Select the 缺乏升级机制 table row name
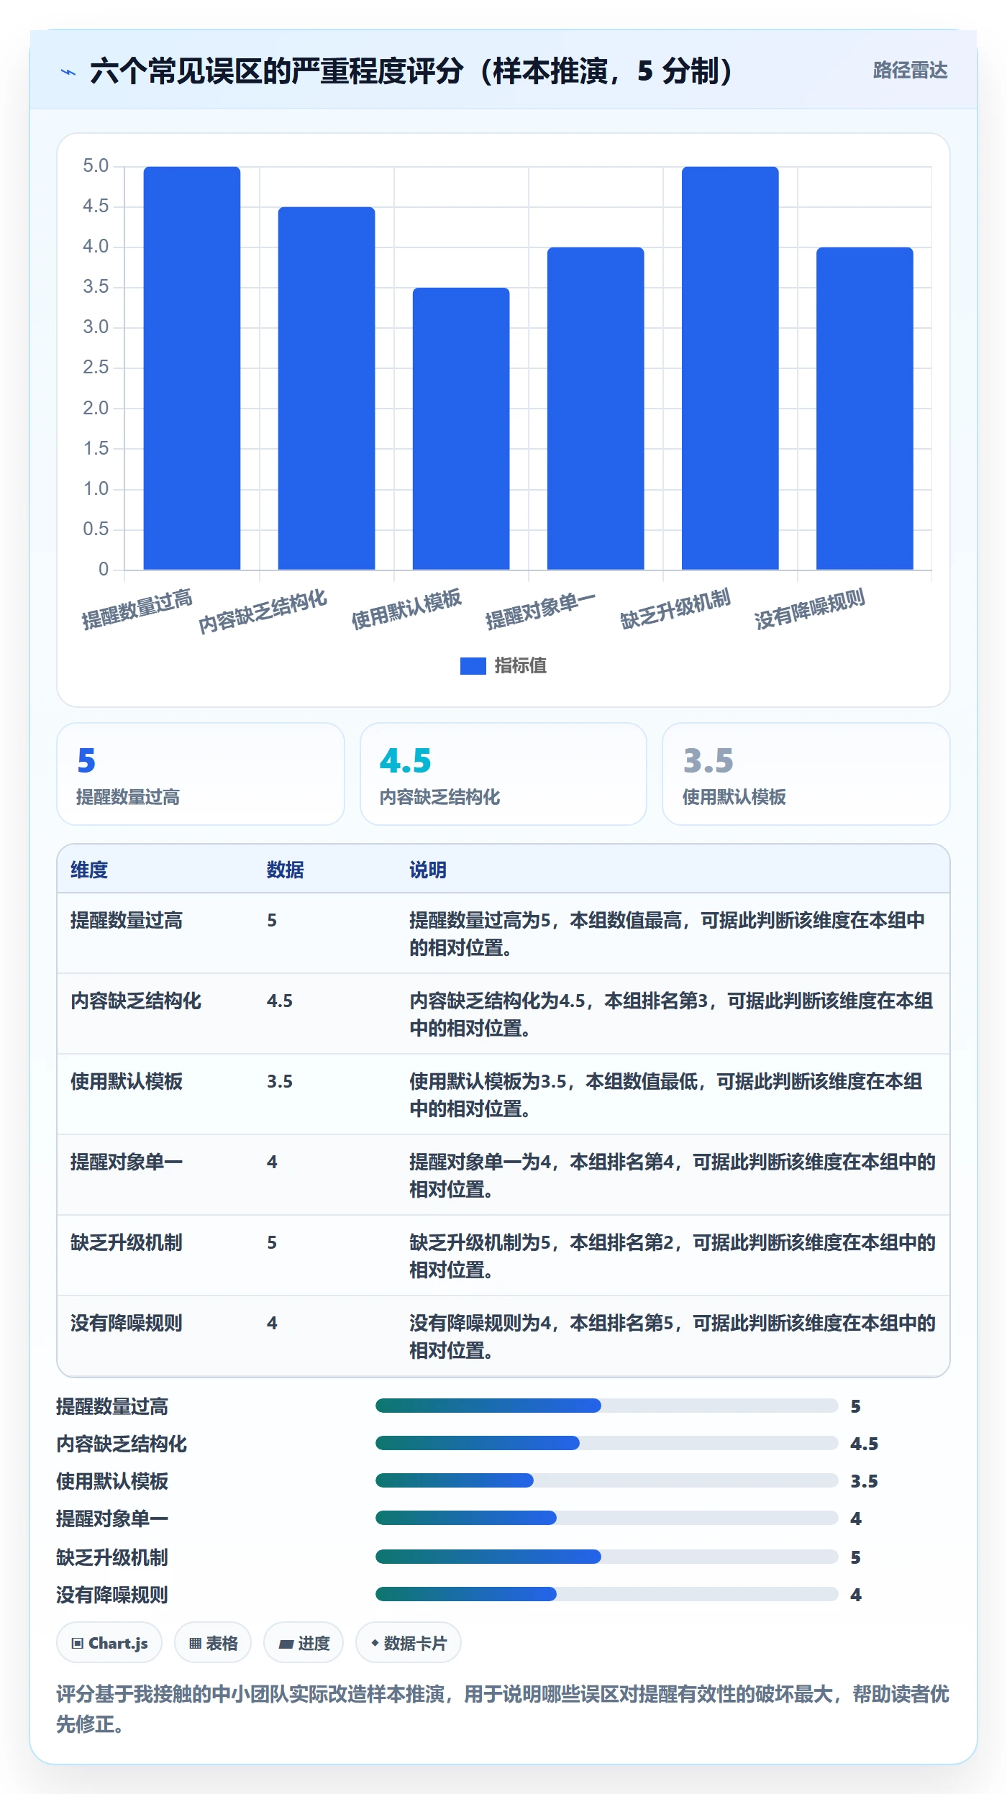 point(127,1242)
